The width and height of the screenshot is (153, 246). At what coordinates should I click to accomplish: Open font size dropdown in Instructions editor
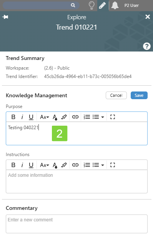click(x=45, y=165)
